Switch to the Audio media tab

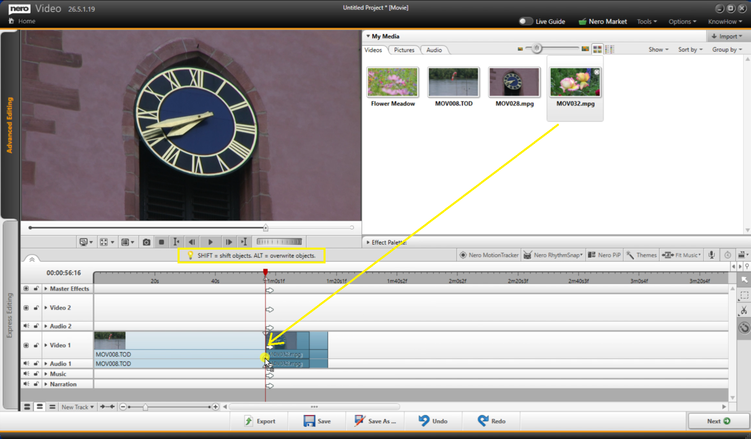pos(434,50)
